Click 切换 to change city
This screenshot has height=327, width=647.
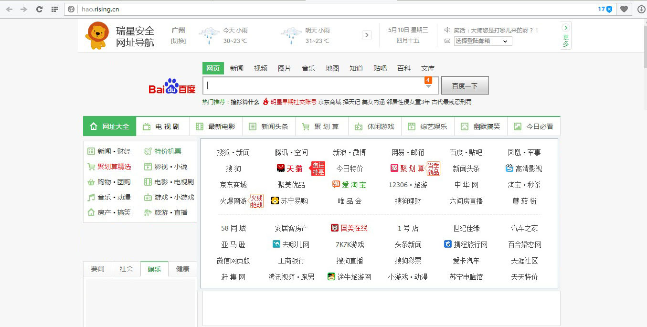pos(179,41)
